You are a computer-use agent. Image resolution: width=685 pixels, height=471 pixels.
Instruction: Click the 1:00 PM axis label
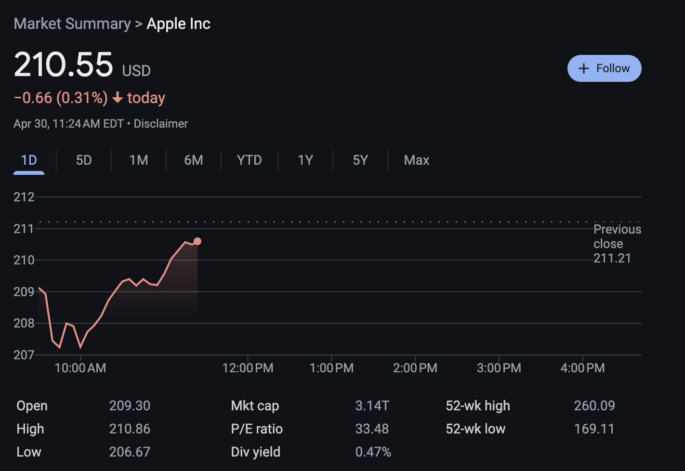coord(331,368)
